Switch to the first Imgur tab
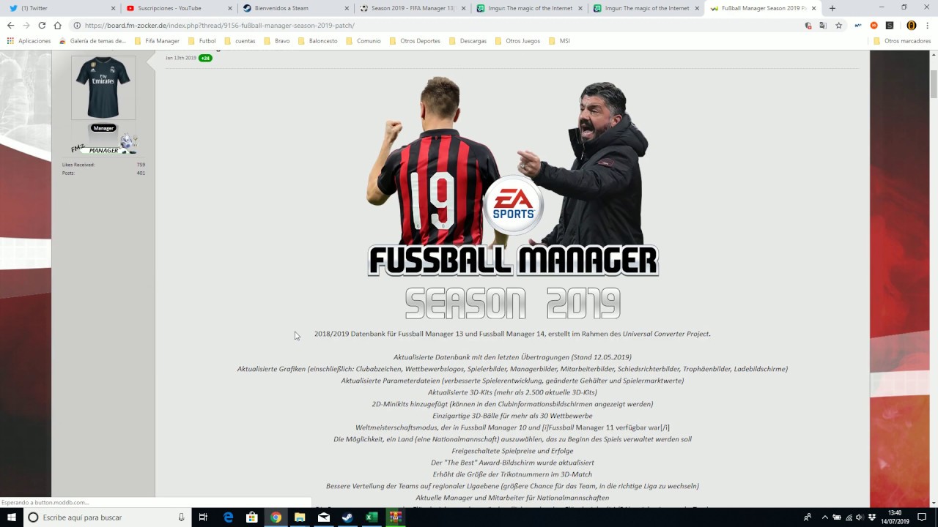The width and height of the screenshot is (938, 527). tap(528, 8)
